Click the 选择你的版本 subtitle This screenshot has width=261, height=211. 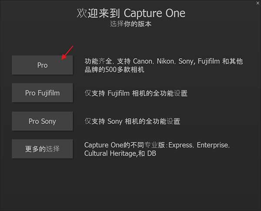[x=130, y=24]
